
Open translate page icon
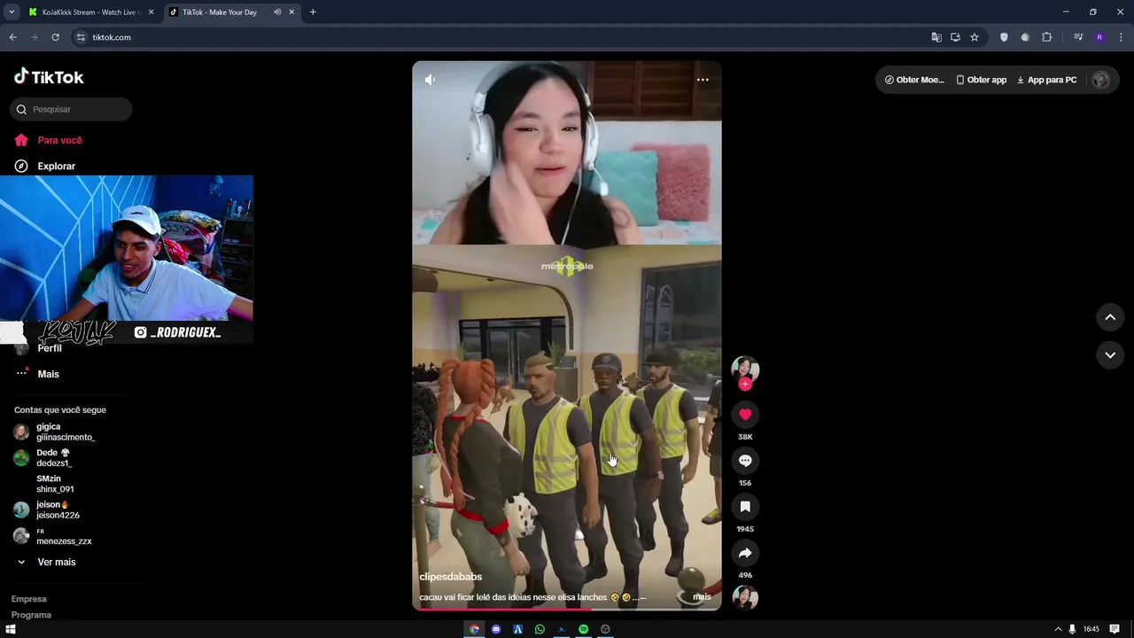[936, 37]
